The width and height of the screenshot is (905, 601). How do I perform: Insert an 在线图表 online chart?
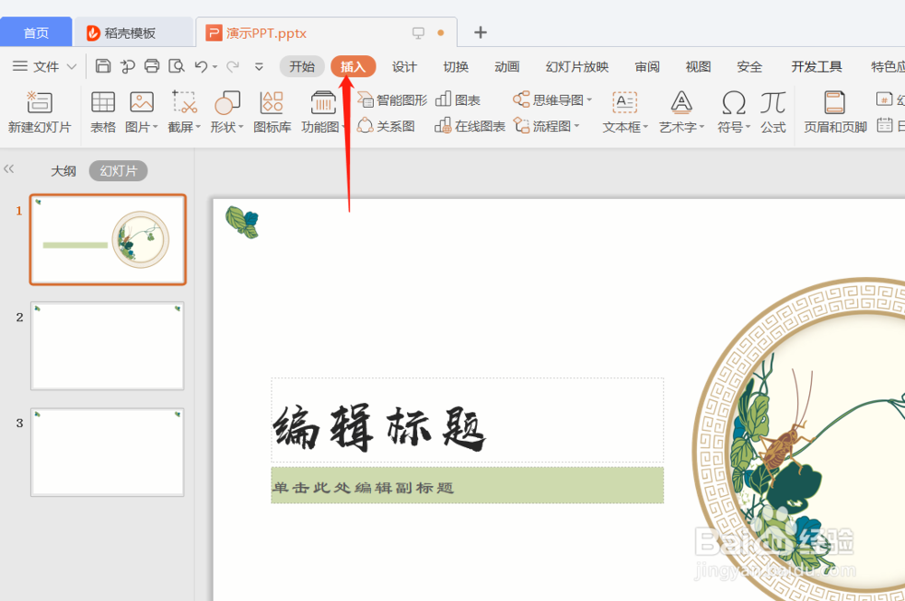[471, 126]
